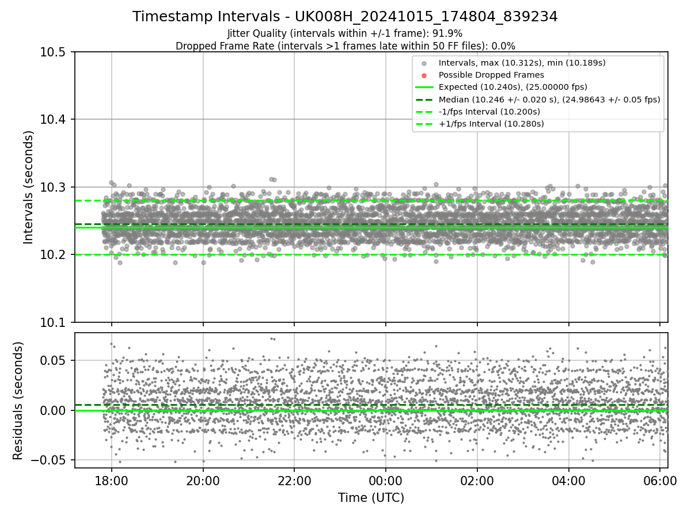Click the 'Time (UTC)' x-axis label

tap(371, 498)
